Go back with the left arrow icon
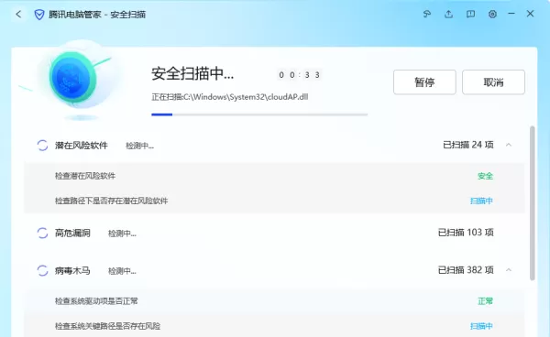The image size is (550, 337). click(x=18, y=14)
